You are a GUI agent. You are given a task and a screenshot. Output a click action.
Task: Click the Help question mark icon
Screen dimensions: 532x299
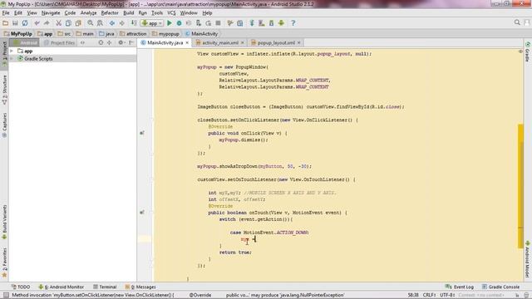click(293, 23)
